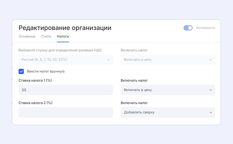233x144 pixels.
Task: Click Ставка налога 1 (%) label
Action: click(35, 80)
